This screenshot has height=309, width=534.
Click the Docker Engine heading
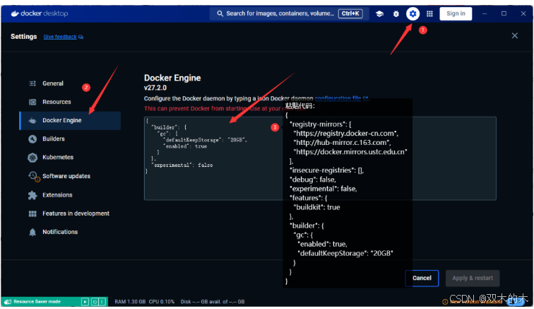pyautogui.click(x=172, y=78)
